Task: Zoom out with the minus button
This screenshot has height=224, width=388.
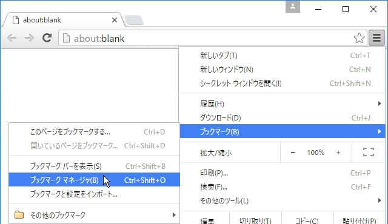Action: click(x=293, y=153)
